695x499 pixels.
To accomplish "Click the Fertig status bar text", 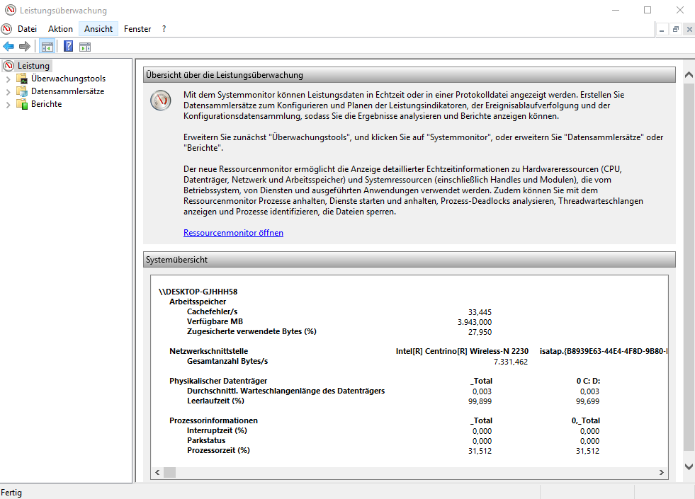I will tap(11, 493).
